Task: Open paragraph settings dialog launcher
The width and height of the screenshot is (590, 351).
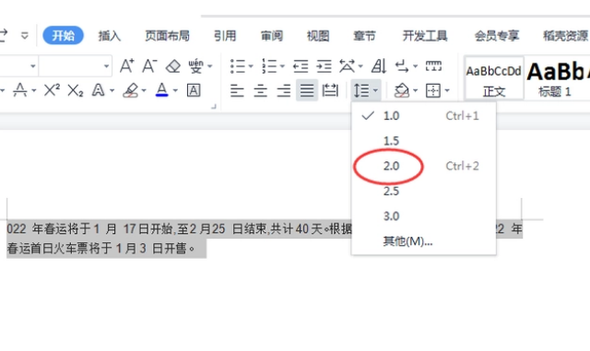Action: click(213, 107)
